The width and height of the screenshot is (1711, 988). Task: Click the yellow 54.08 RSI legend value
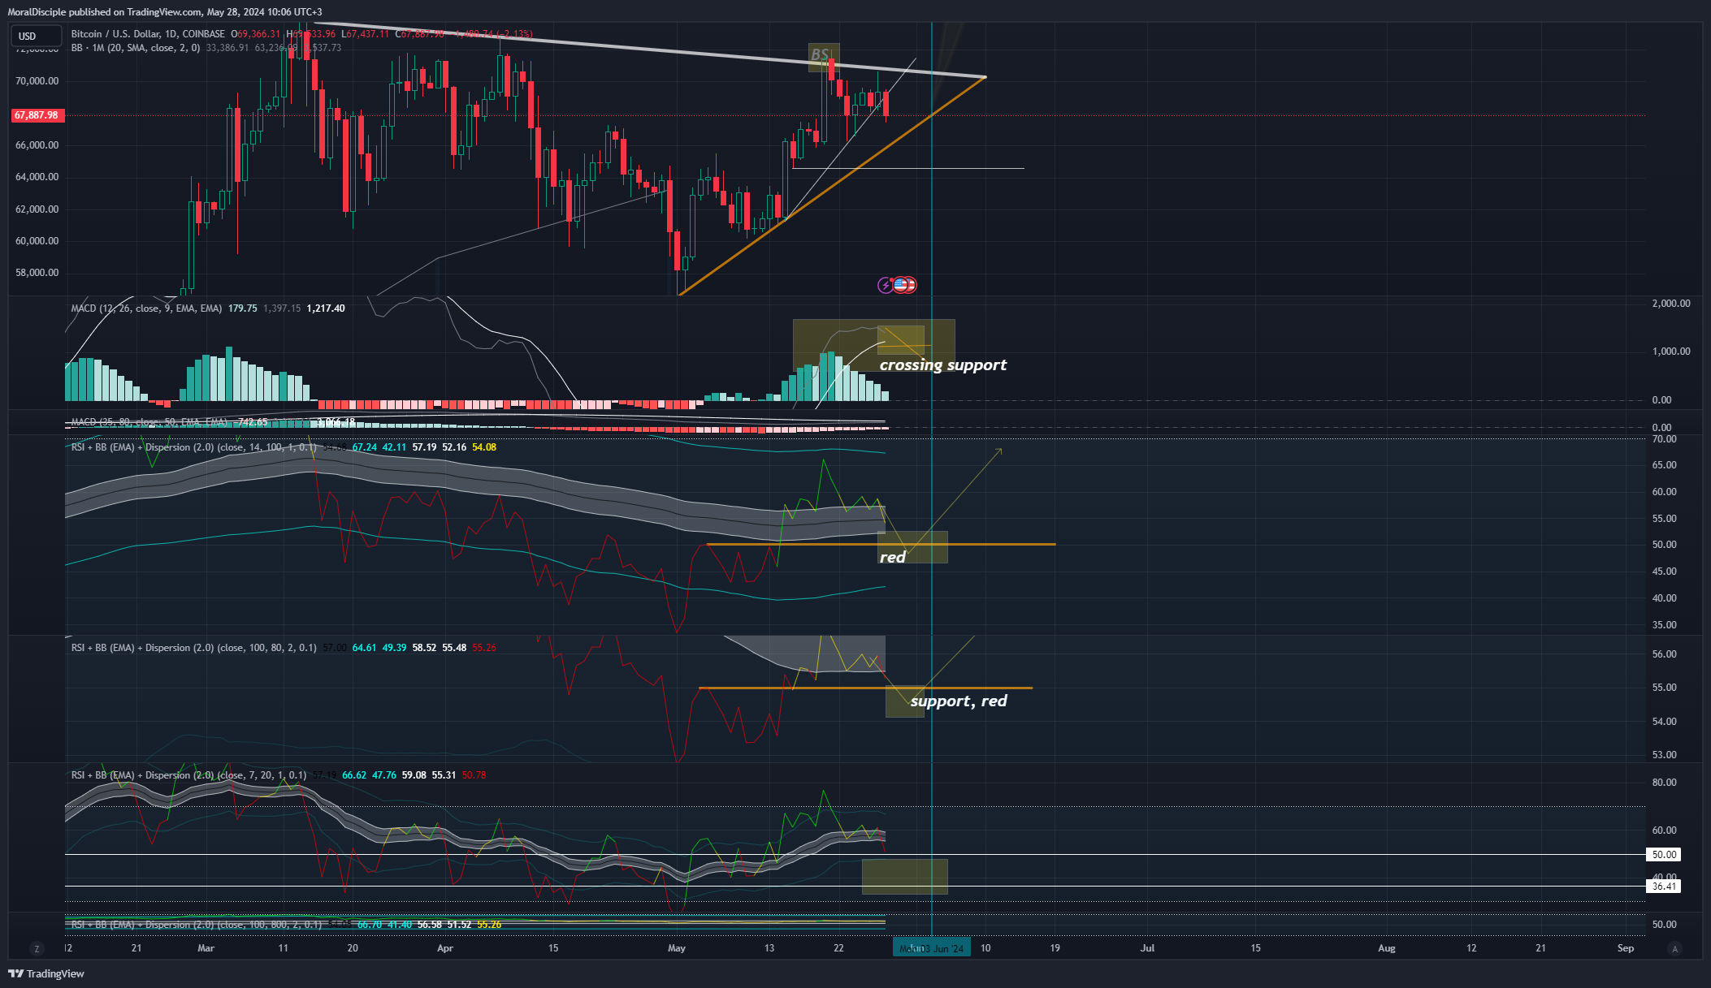point(484,447)
